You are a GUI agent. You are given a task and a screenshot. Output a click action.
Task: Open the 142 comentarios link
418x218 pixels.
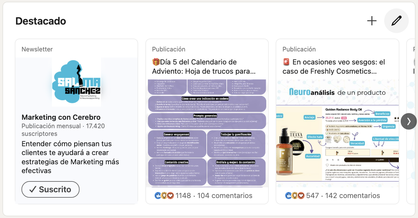(x=352, y=196)
